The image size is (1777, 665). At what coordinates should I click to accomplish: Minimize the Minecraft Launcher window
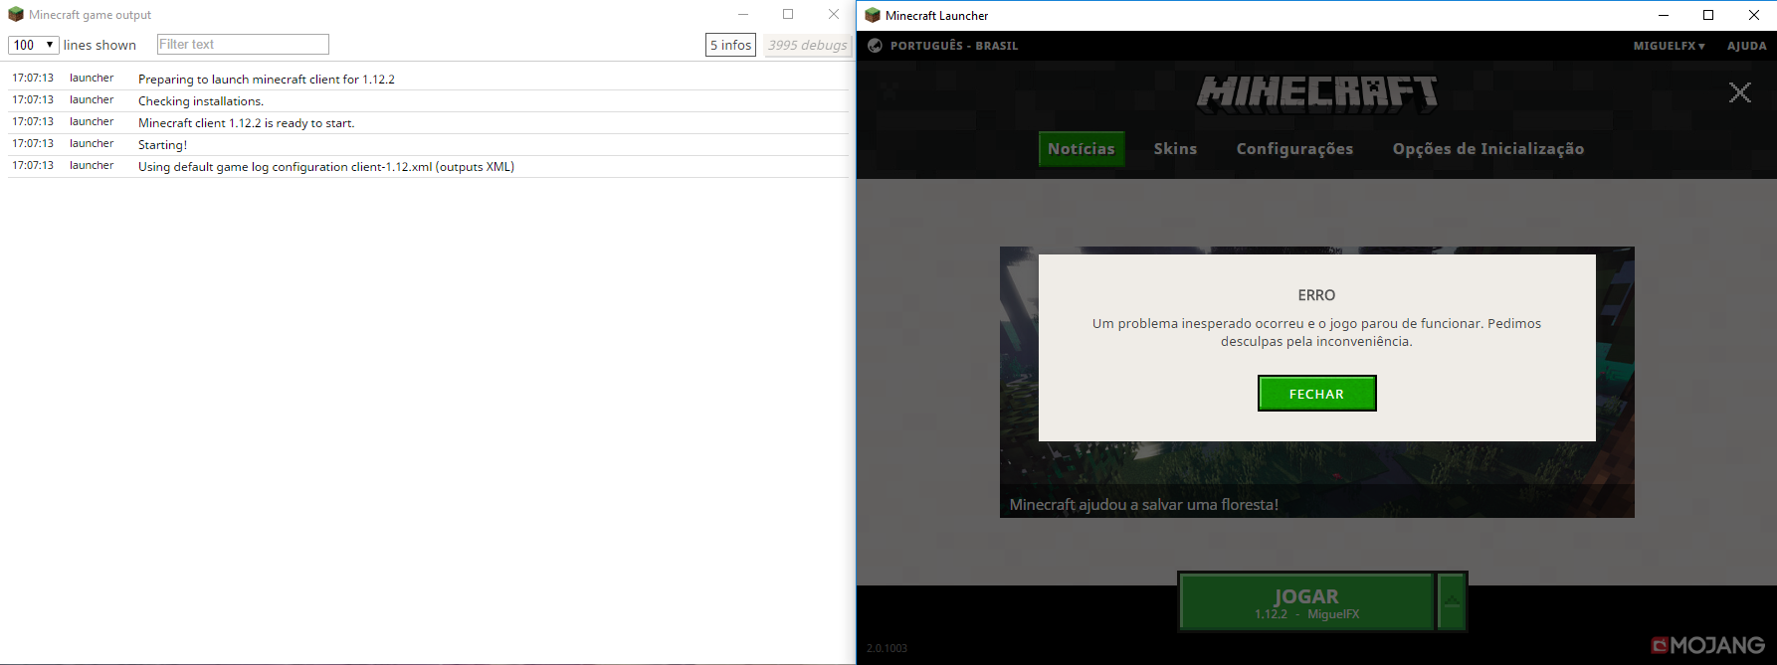tap(1663, 15)
